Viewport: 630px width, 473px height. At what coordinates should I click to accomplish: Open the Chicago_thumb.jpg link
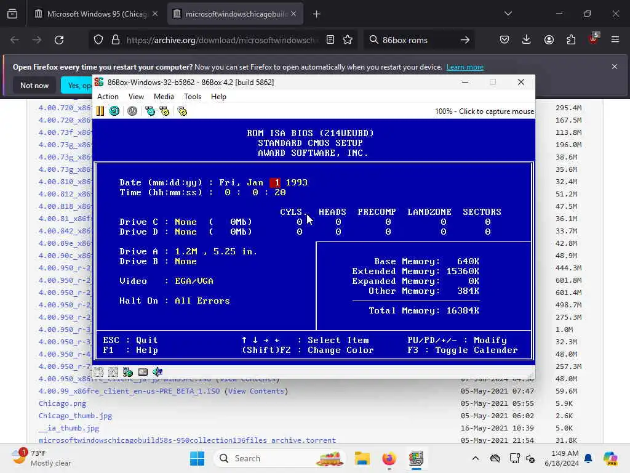click(x=76, y=416)
